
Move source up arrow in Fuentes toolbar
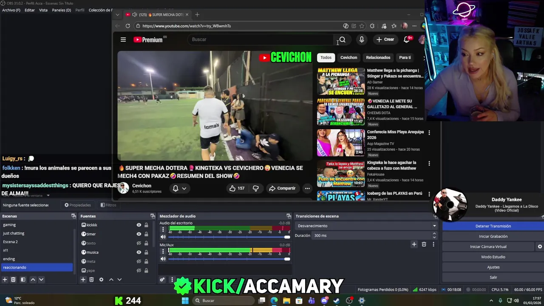click(x=111, y=280)
